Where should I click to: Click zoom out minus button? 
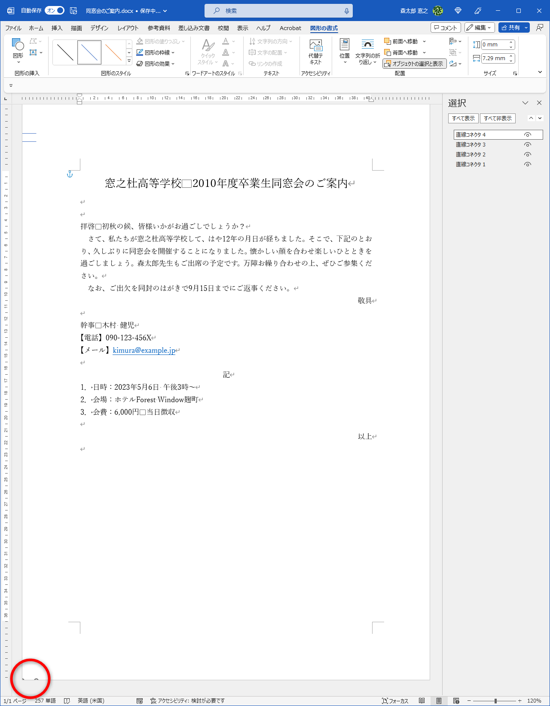469,701
